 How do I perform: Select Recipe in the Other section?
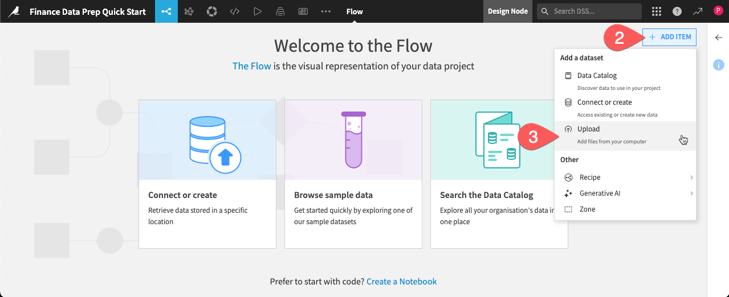[625, 178]
